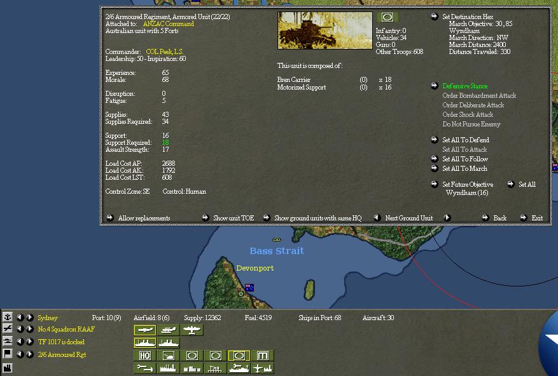Click the greyed Order Bombardment Attack option
The height and width of the screenshot is (376, 558).
pos(479,96)
